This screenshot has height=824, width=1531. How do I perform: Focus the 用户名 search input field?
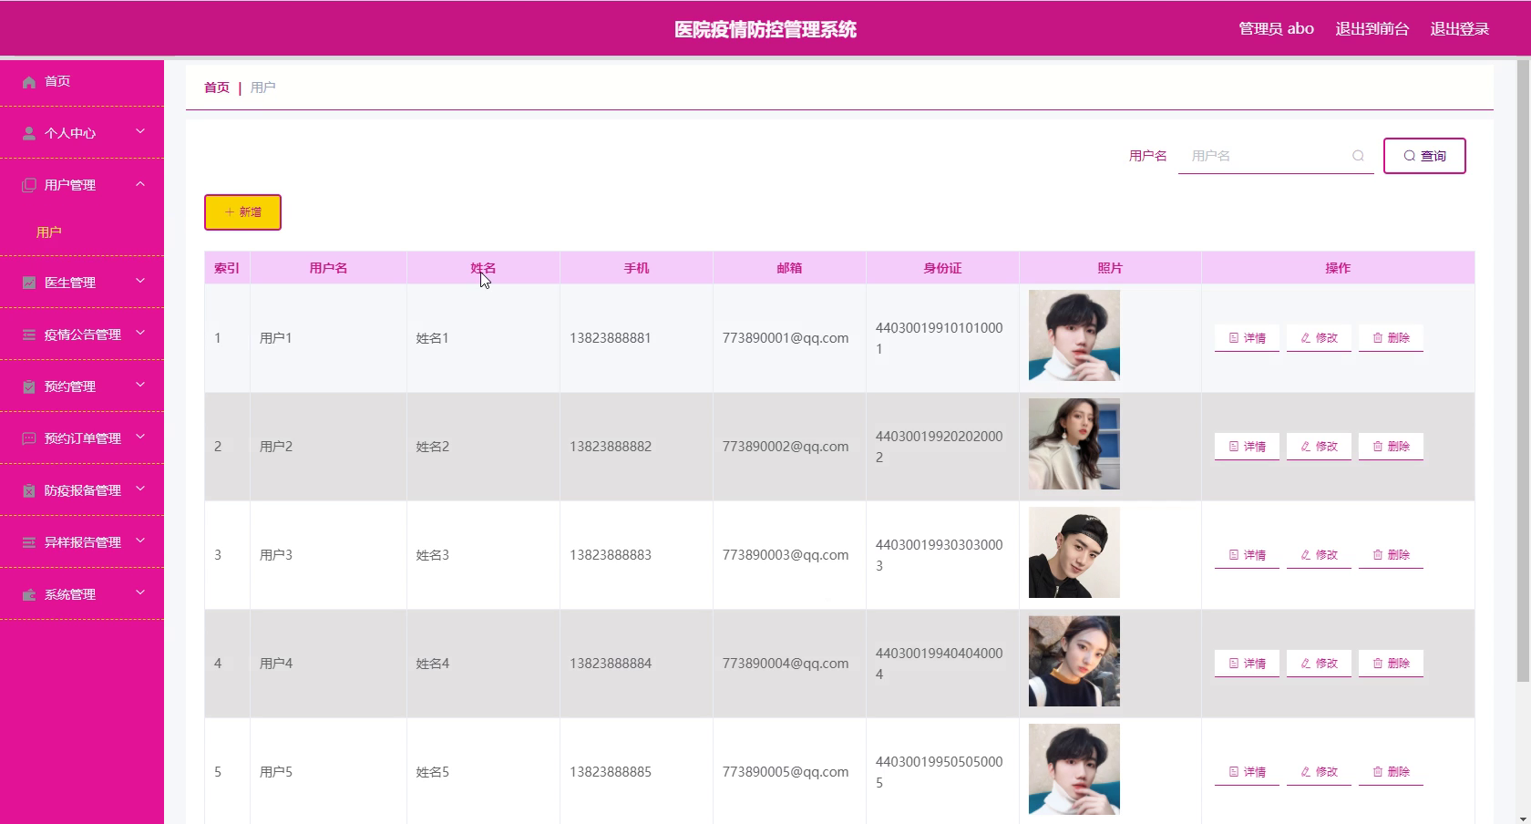pos(1275,156)
